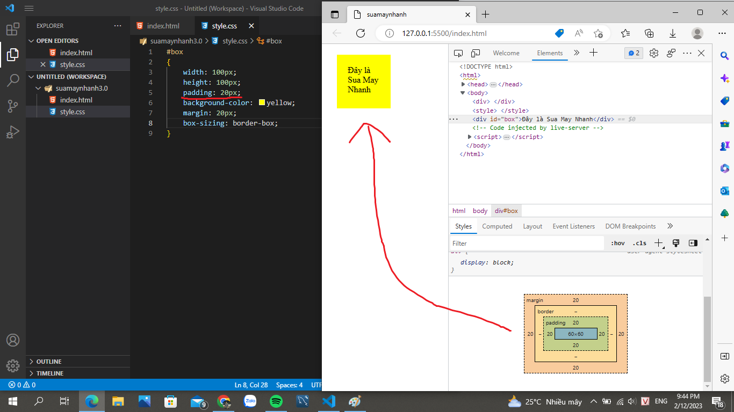Select body in DevTools breadcrumb
The image size is (734, 412).
pyautogui.click(x=480, y=211)
